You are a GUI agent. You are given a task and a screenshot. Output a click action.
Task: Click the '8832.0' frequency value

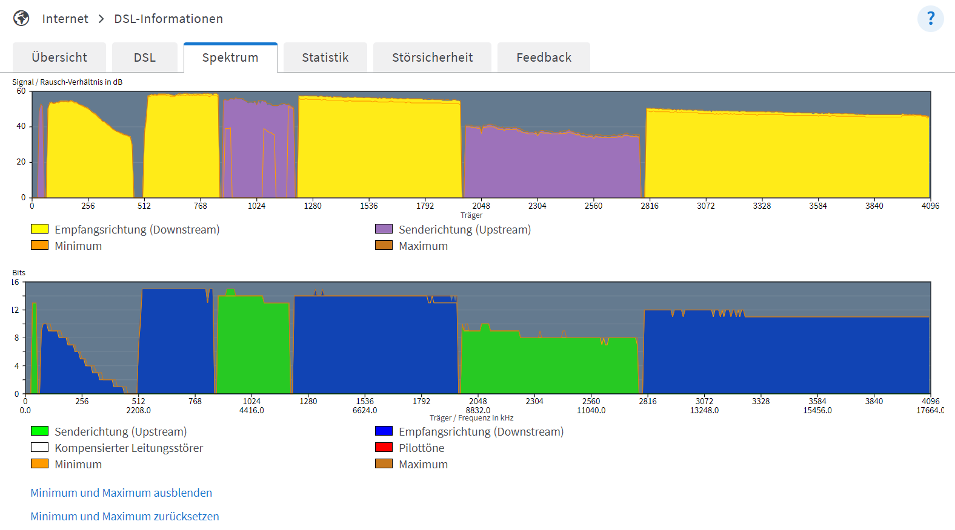click(478, 410)
